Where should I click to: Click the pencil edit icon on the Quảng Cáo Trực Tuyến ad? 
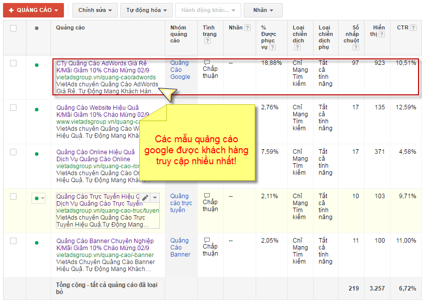[x=145, y=198]
